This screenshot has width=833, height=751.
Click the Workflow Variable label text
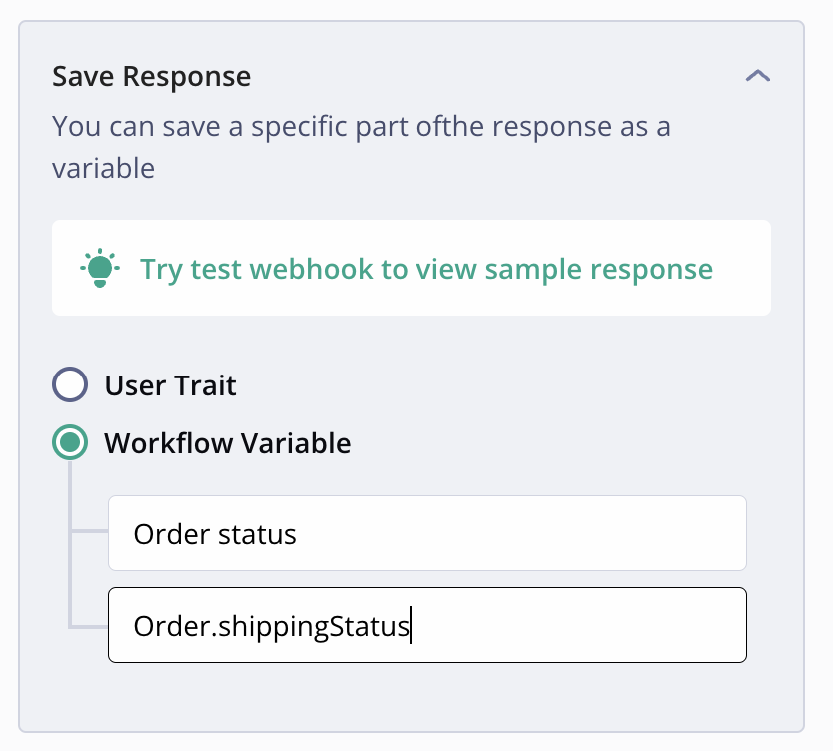click(x=228, y=443)
